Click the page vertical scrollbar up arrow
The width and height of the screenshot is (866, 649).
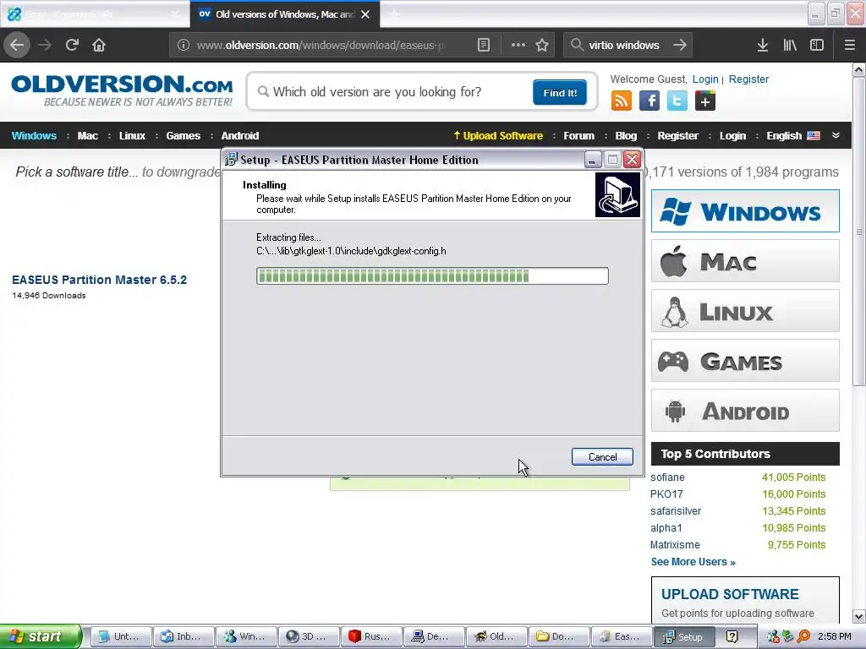(859, 70)
